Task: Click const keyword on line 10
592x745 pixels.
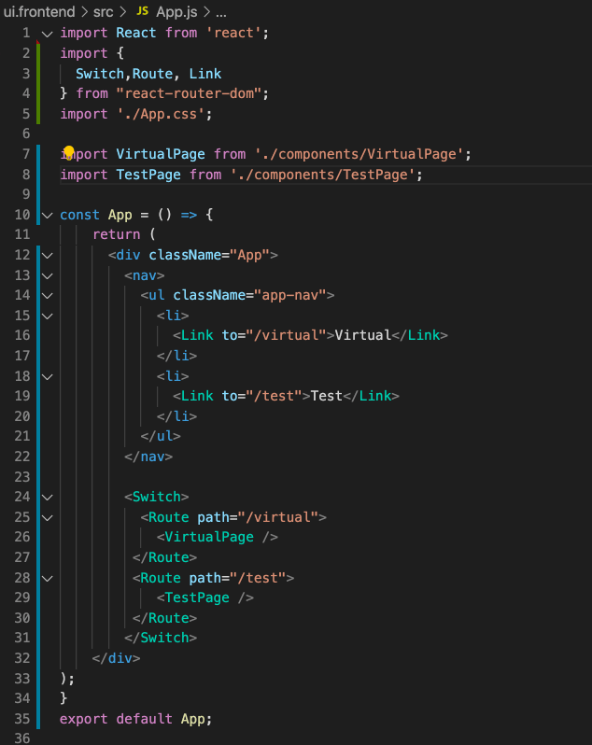Action: (79, 215)
